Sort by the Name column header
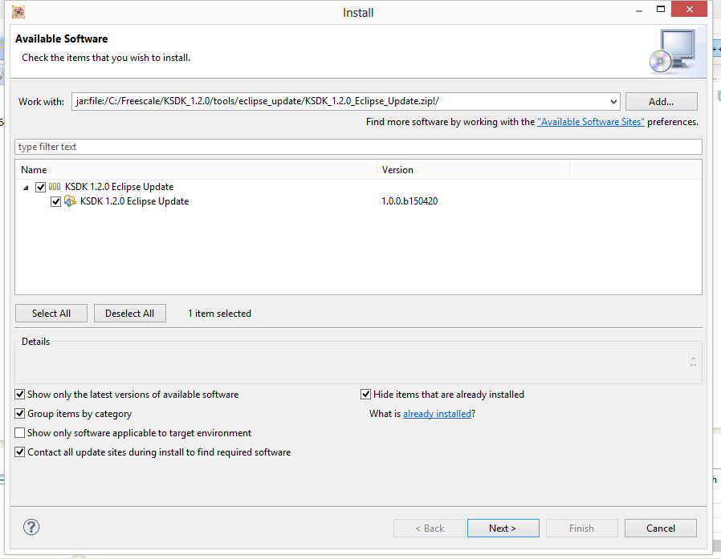 click(x=195, y=170)
